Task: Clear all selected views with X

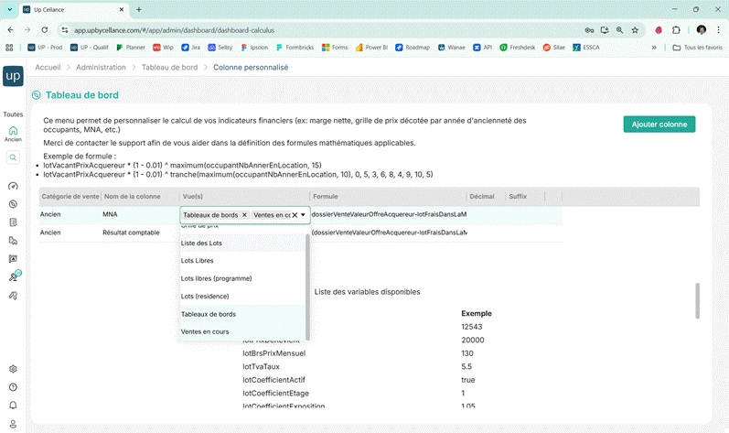Action: coord(295,215)
